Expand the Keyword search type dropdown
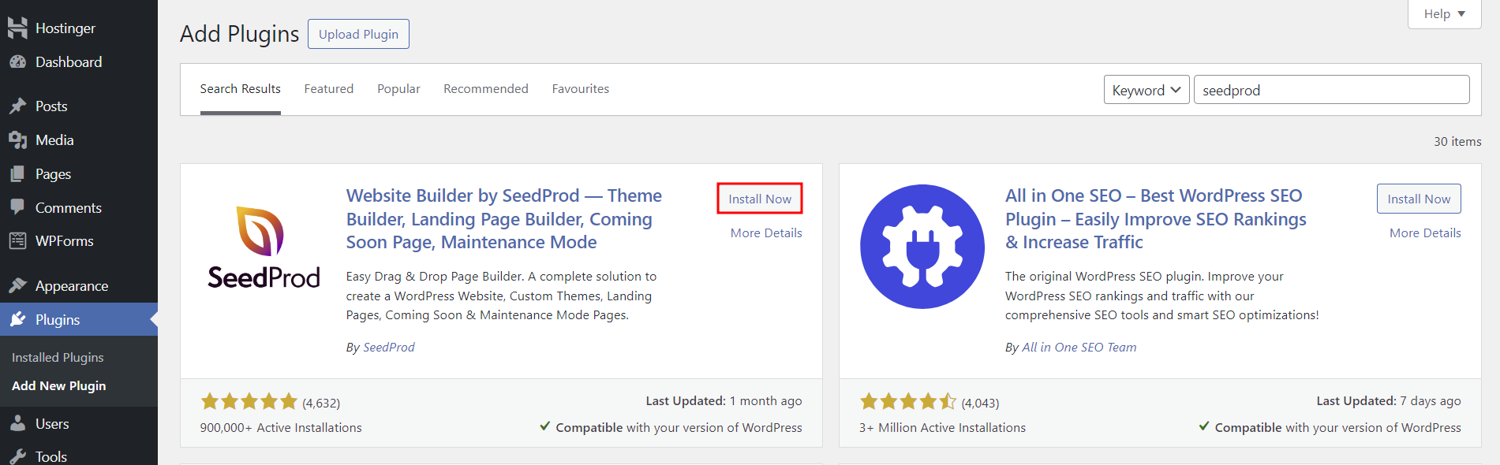The width and height of the screenshot is (1500, 465). 1146,90
